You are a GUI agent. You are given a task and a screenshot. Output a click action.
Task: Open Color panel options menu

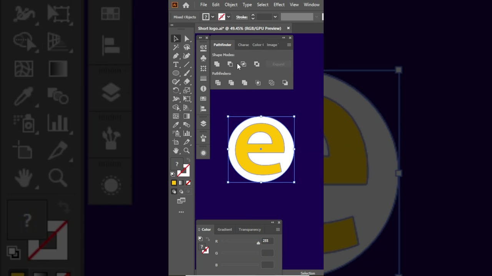pos(278,230)
